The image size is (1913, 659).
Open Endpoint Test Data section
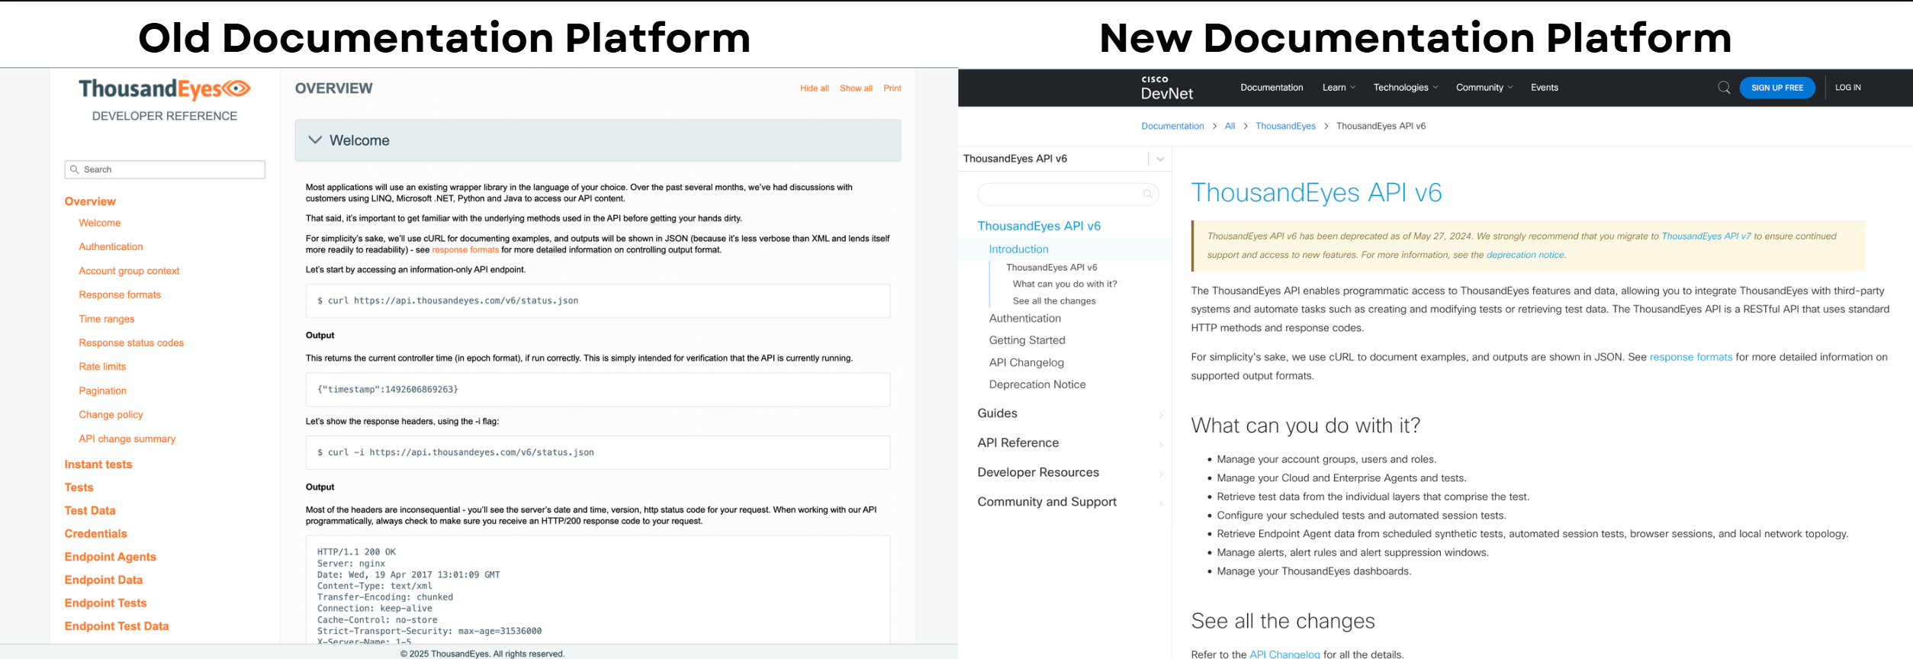[117, 626]
